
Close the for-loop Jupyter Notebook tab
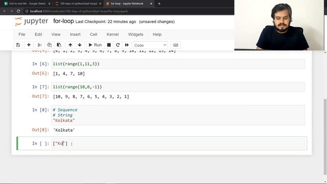pyautogui.click(x=151, y=4)
